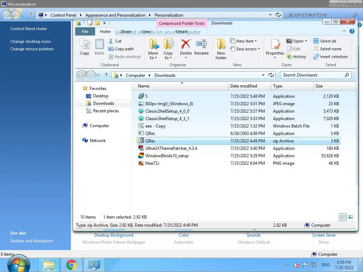Sort files by the Date modified column
The width and height of the screenshot is (363, 272).
point(249,86)
